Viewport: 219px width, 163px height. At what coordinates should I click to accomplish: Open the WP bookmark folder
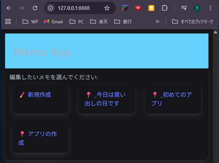click(30, 21)
